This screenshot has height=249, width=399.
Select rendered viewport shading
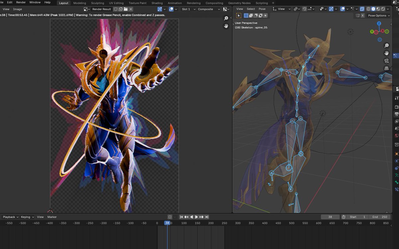tap(383, 9)
